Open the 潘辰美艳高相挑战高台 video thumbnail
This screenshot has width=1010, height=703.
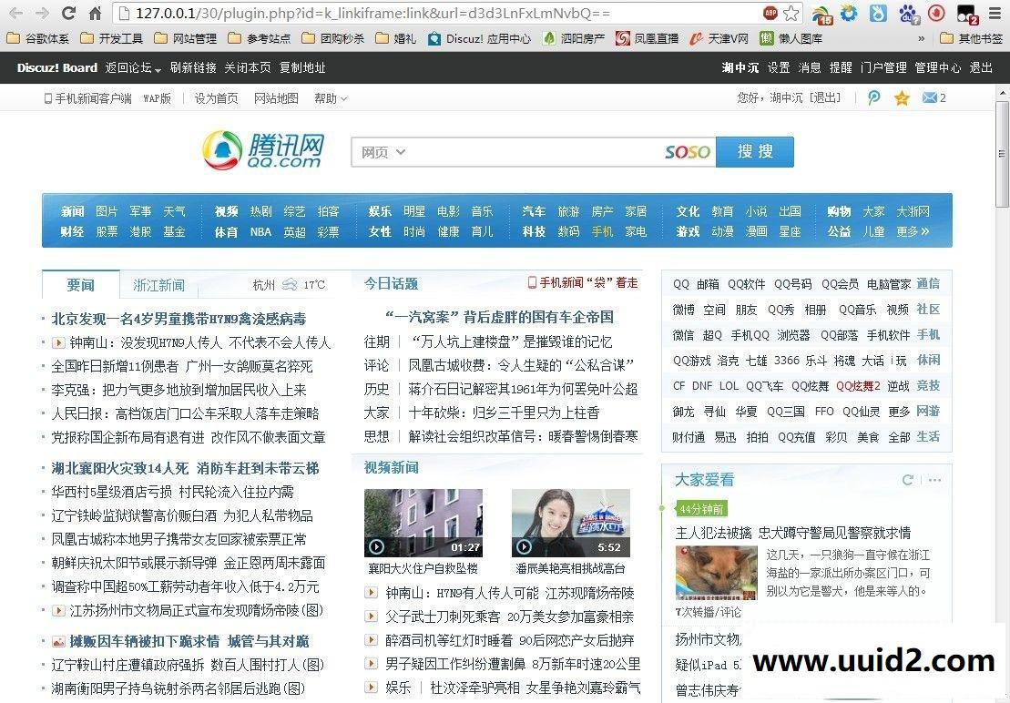[x=571, y=521]
